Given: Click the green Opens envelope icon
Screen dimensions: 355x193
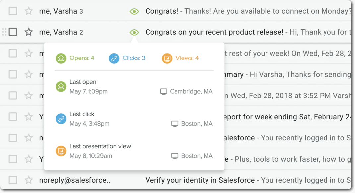Looking at the screenshot, I should point(61,58).
